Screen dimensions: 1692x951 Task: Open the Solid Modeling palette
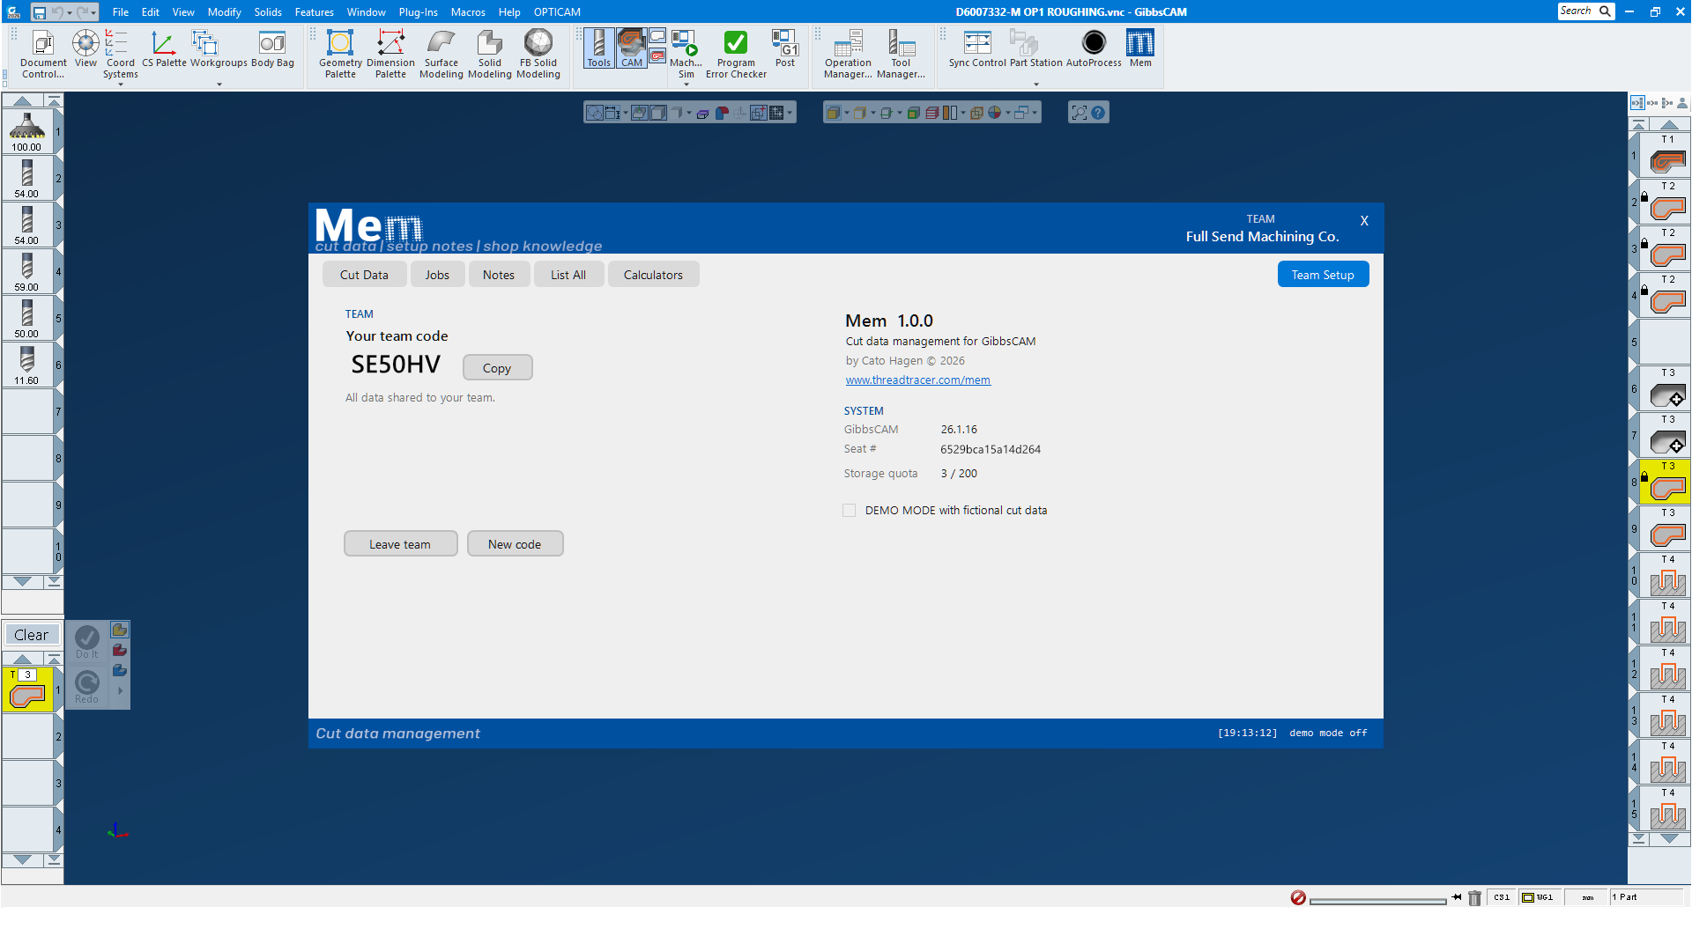(490, 54)
